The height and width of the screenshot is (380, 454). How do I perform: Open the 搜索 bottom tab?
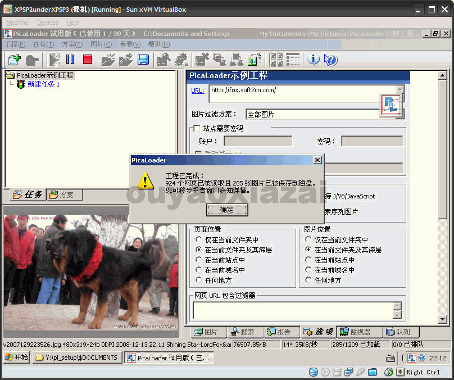click(x=245, y=332)
